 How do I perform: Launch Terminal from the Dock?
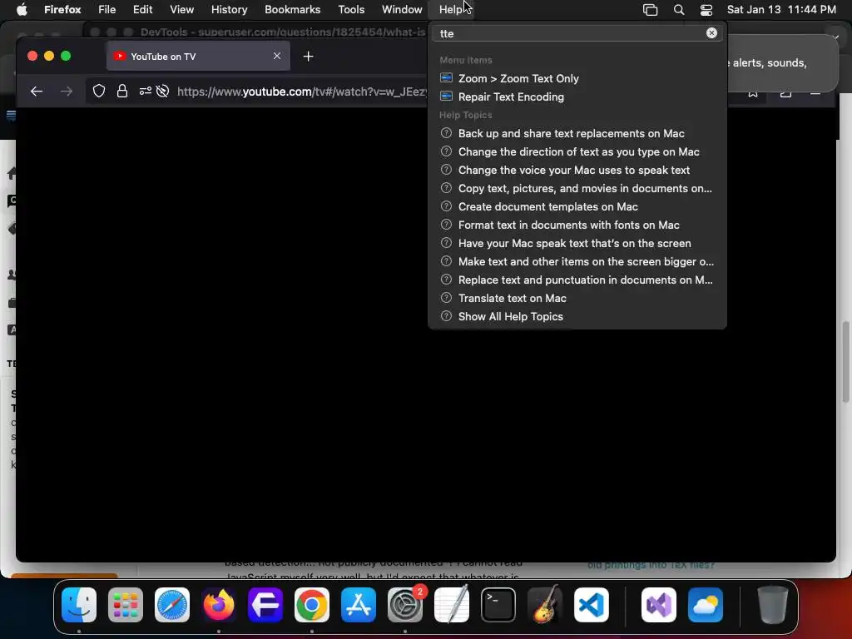(x=498, y=605)
